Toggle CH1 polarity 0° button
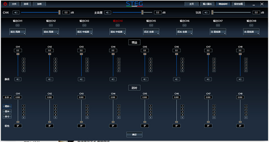This screenshot has height=142, width=269. pyautogui.click(x=18, y=126)
